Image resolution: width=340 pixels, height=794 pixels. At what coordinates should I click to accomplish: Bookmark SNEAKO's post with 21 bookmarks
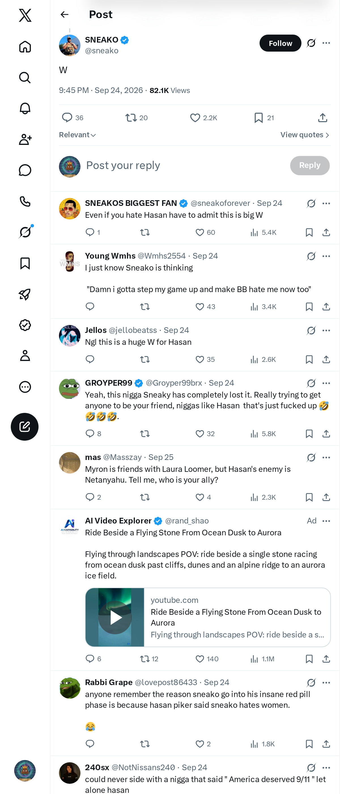pyautogui.click(x=263, y=118)
